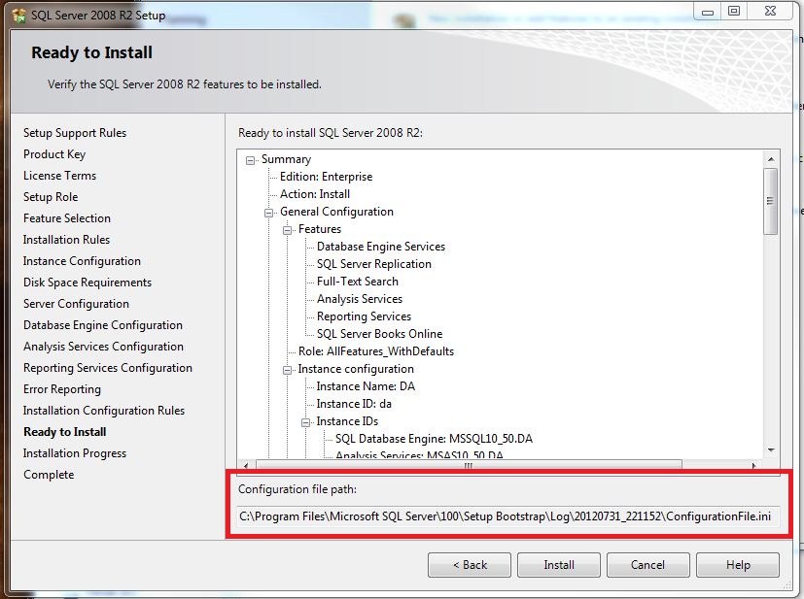The height and width of the screenshot is (599, 804).
Task: Click the Install button
Action: 559,565
